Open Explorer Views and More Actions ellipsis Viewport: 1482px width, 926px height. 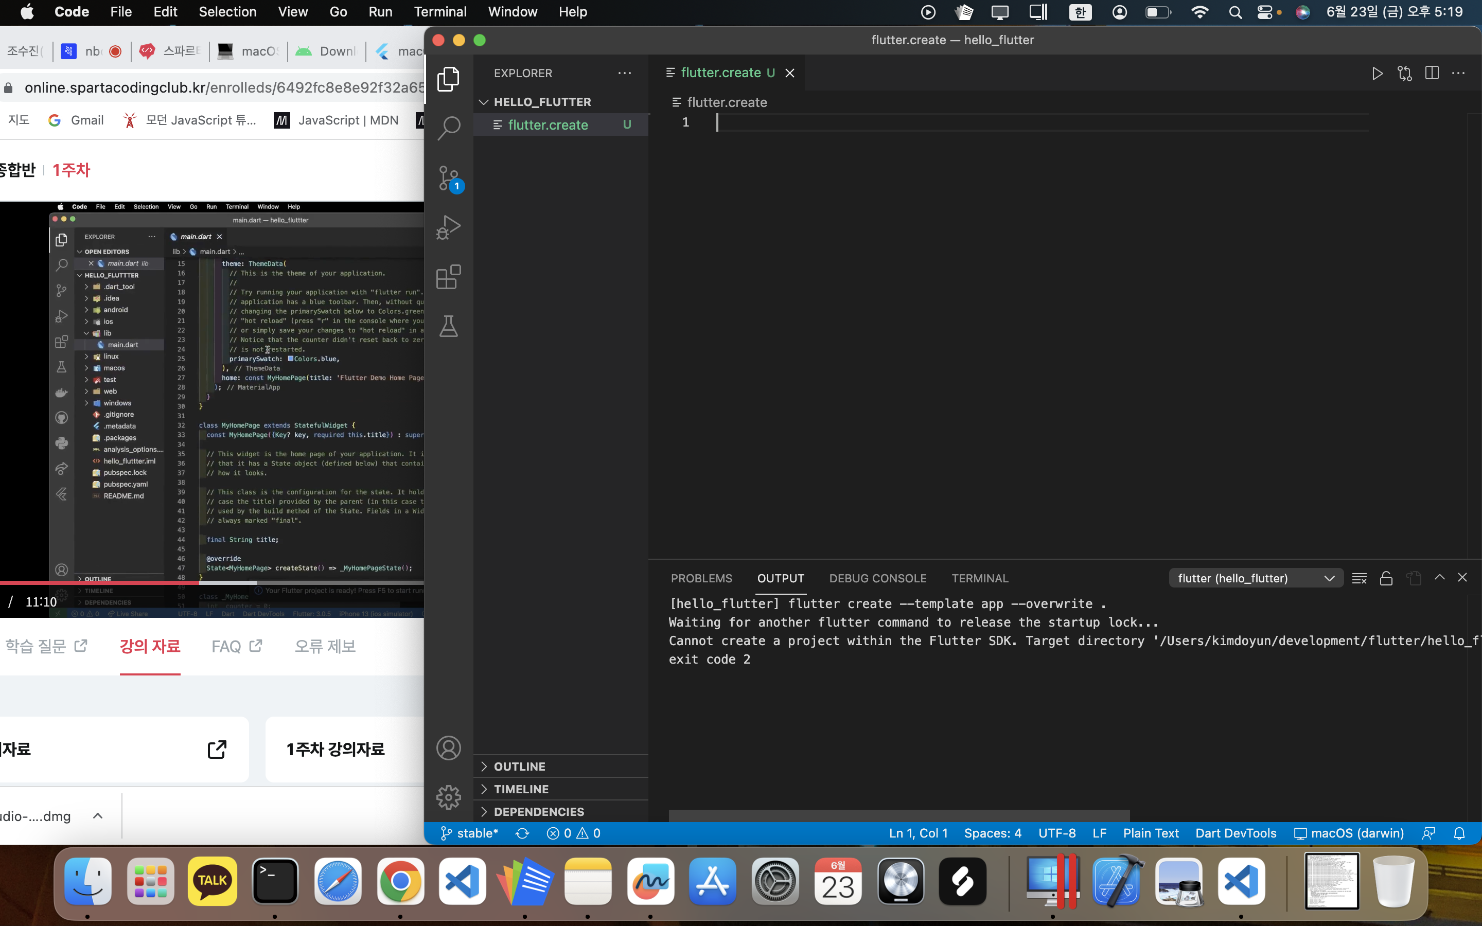(x=625, y=74)
